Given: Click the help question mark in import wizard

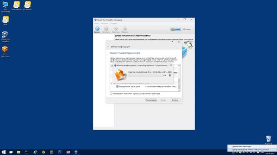Looking at the screenshot, I should pyautogui.click(x=172, y=42).
